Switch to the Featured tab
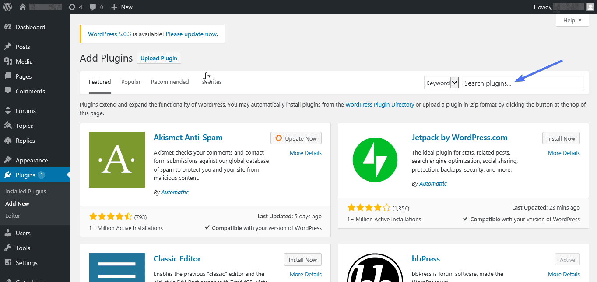This screenshot has height=282, width=597. 100,82
